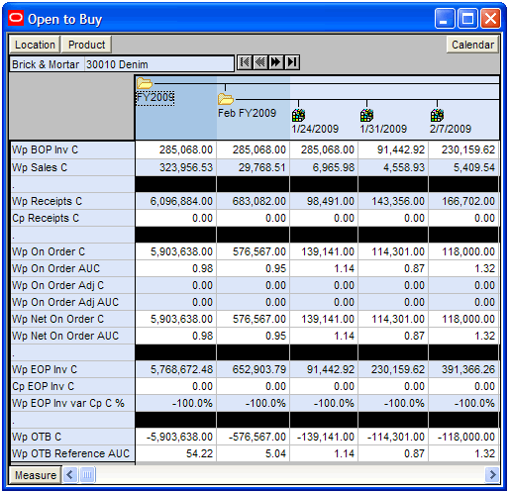Select the 2/7/2009 column header text
The width and height of the screenshot is (510, 492).
tap(451, 129)
